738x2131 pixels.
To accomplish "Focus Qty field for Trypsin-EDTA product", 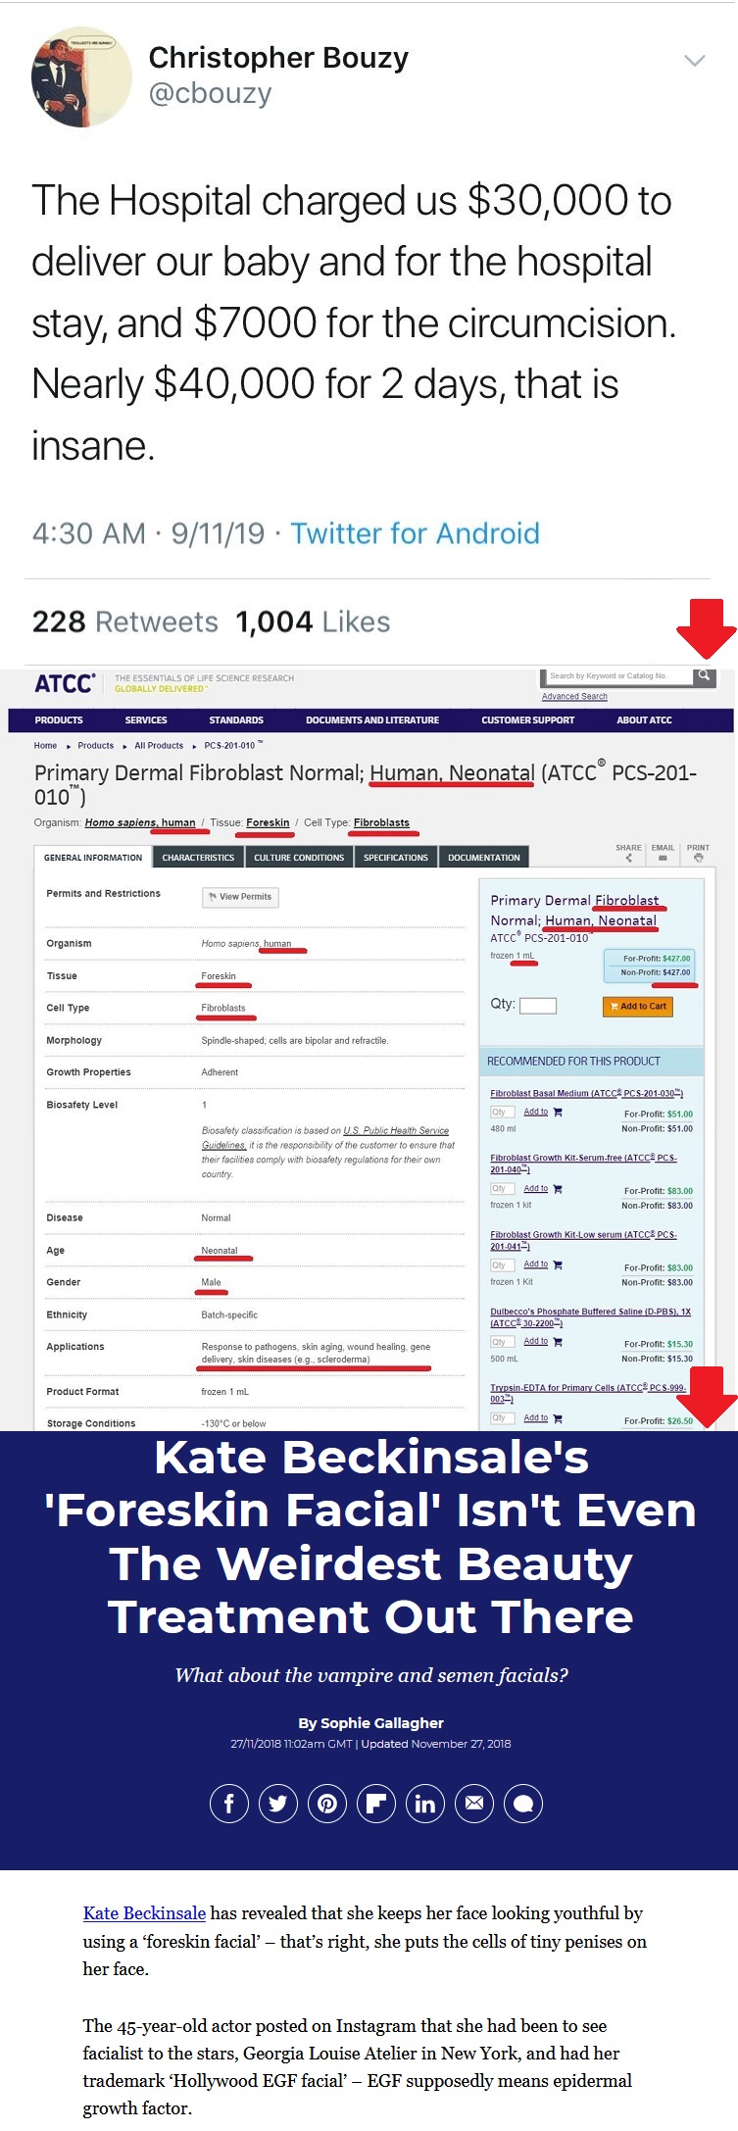I will 502,1417.
